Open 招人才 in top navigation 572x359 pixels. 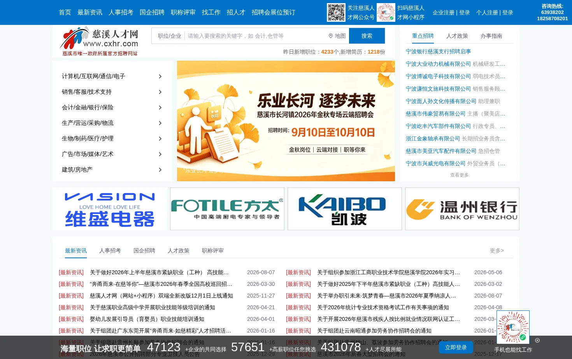coord(236,12)
